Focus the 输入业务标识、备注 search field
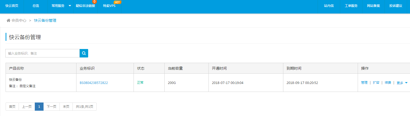 (42, 53)
